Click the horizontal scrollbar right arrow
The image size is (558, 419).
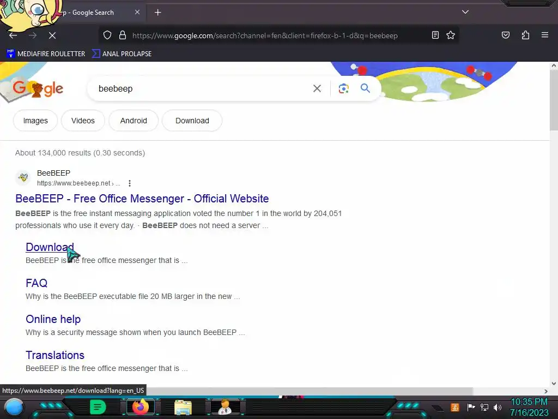coord(546,391)
